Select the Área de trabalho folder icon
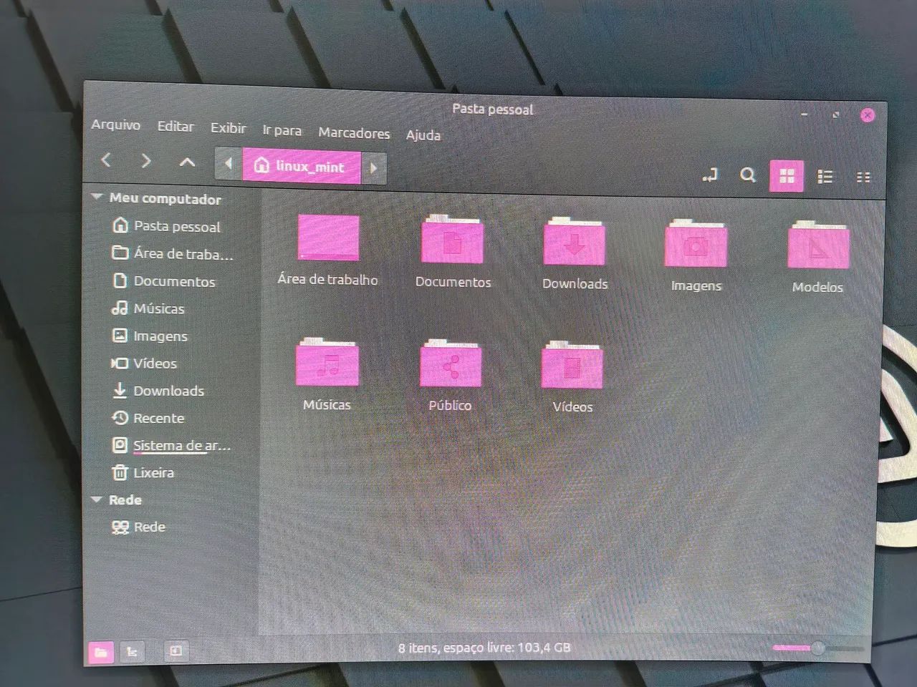917x687 pixels. point(328,238)
